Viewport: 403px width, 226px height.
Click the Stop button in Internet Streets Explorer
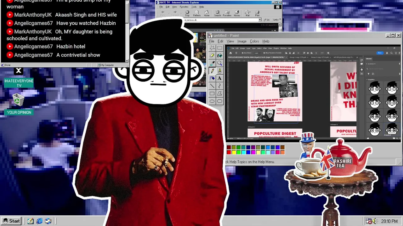coord(187,13)
